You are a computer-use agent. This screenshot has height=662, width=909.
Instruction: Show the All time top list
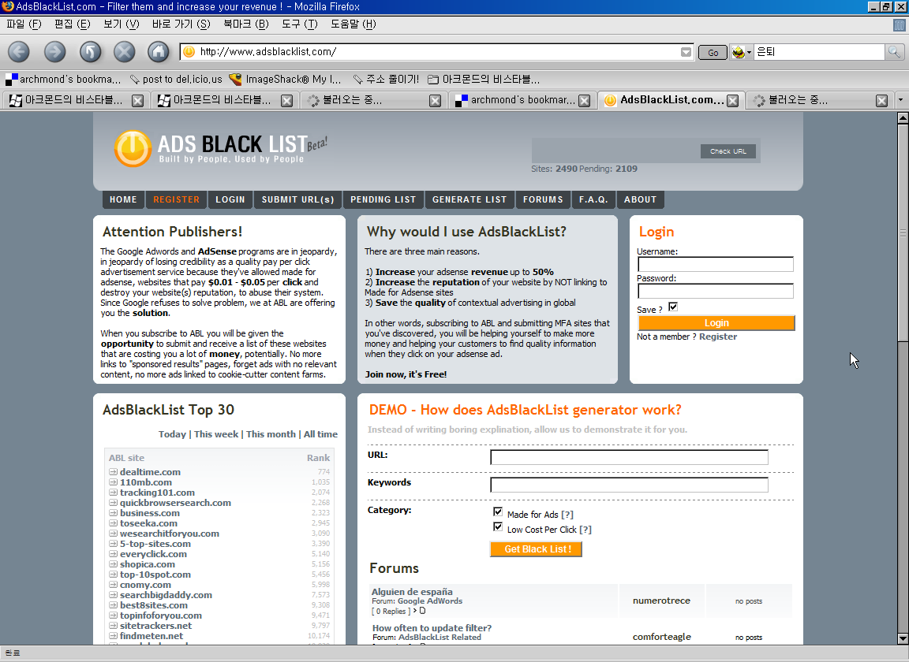click(x=320, y=434)
